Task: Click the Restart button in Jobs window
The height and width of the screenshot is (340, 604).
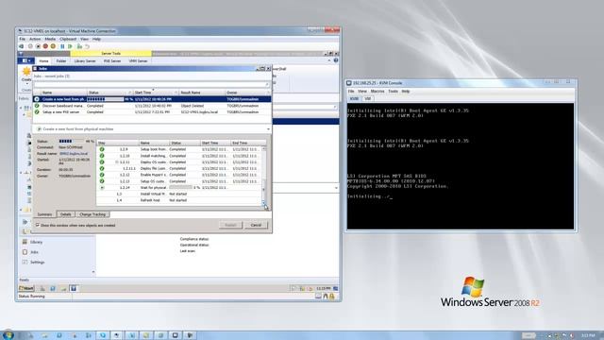Action: (x=230, y=225)
